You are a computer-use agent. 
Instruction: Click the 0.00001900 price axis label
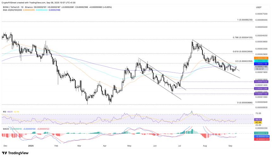261,72
